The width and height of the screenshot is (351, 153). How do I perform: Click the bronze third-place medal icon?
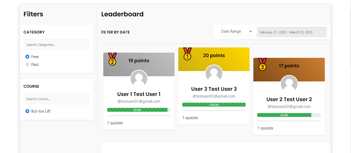tap(262, 64)
